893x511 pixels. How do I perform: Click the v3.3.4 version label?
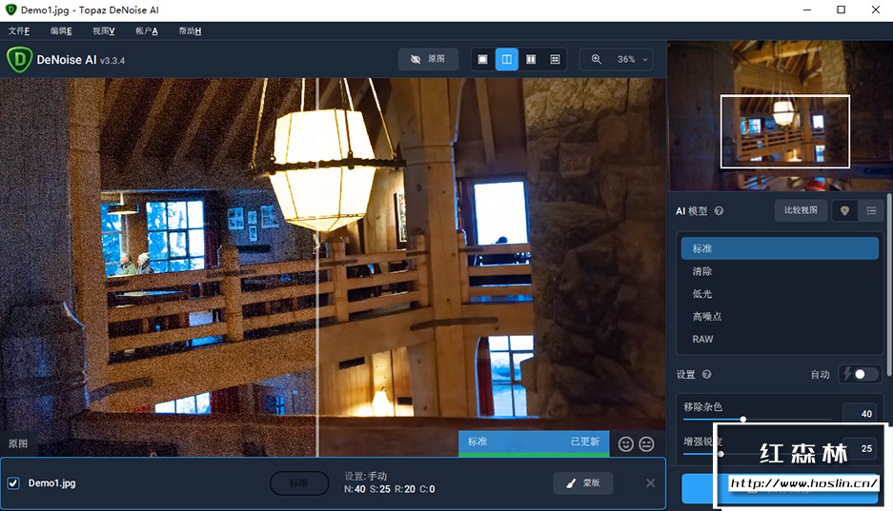112,60
